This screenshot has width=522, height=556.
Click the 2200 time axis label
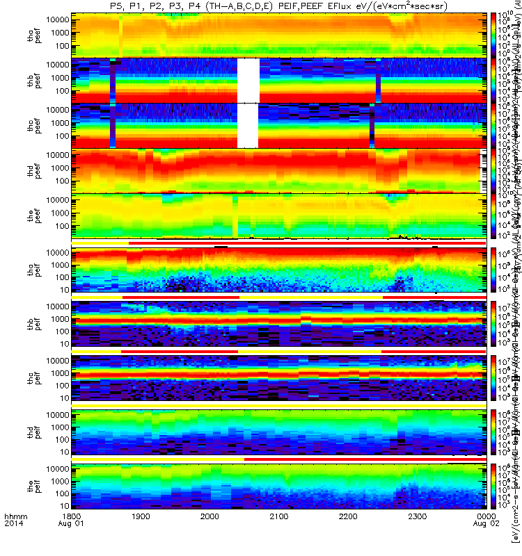pos(348,516)
